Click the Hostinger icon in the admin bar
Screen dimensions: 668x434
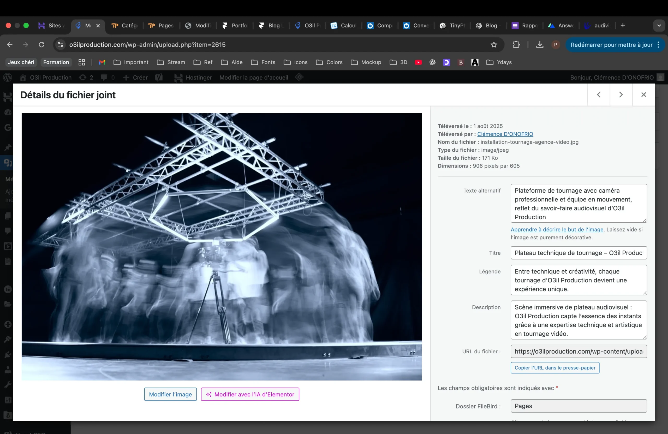pos(178,78)
